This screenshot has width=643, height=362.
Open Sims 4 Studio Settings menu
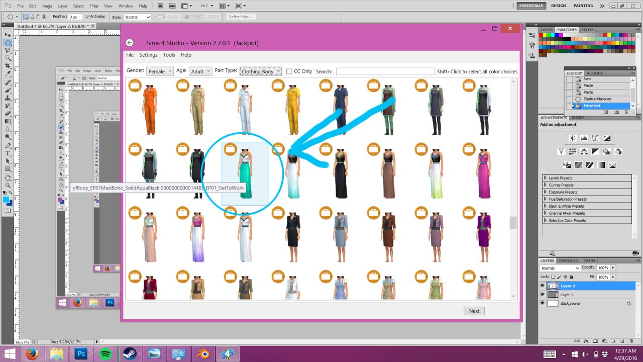pyautogui.click(x=148, y=55)
